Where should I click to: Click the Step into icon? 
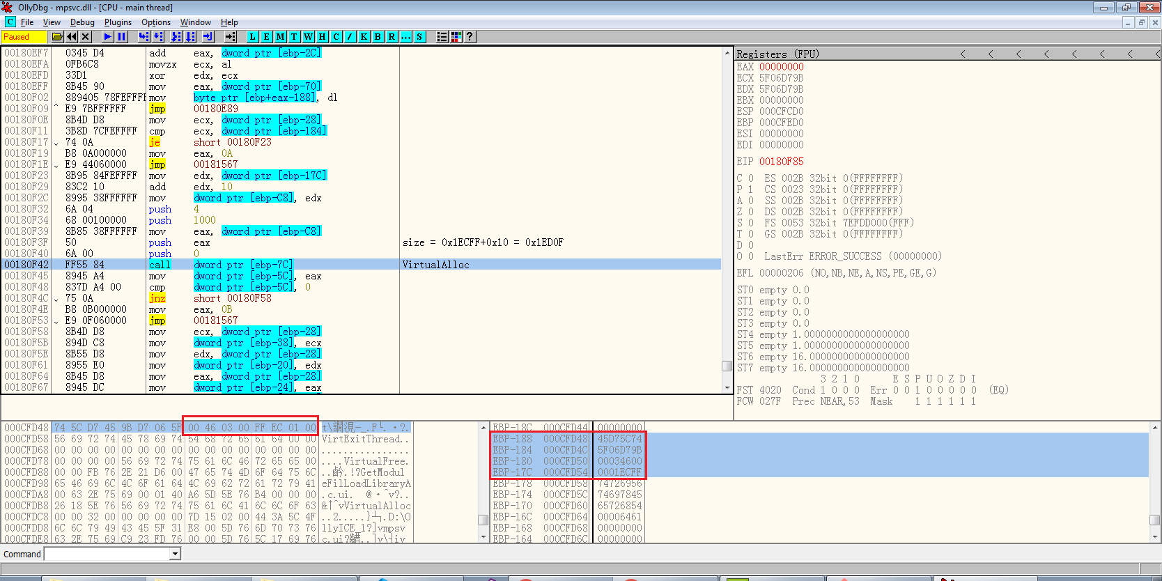[x=144, y=37]
